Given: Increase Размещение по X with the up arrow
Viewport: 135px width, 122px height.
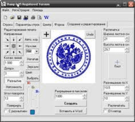Looking at the screenshot, I should pos(127,87).
